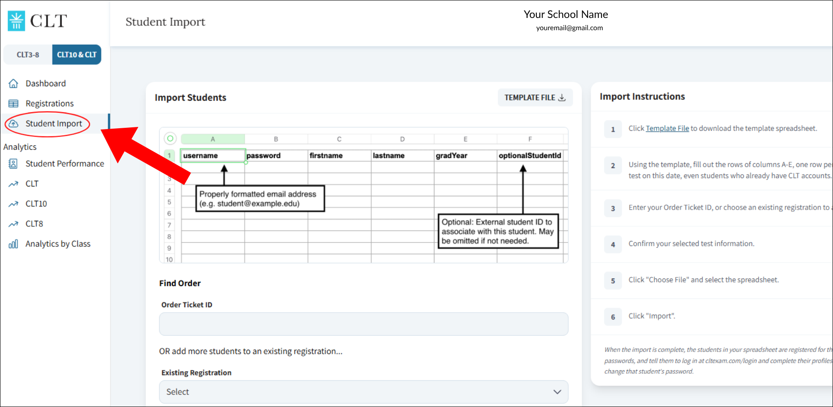833x407 pixels.
Task: Open the Student Import menu item
Action: tap(54, 123)
